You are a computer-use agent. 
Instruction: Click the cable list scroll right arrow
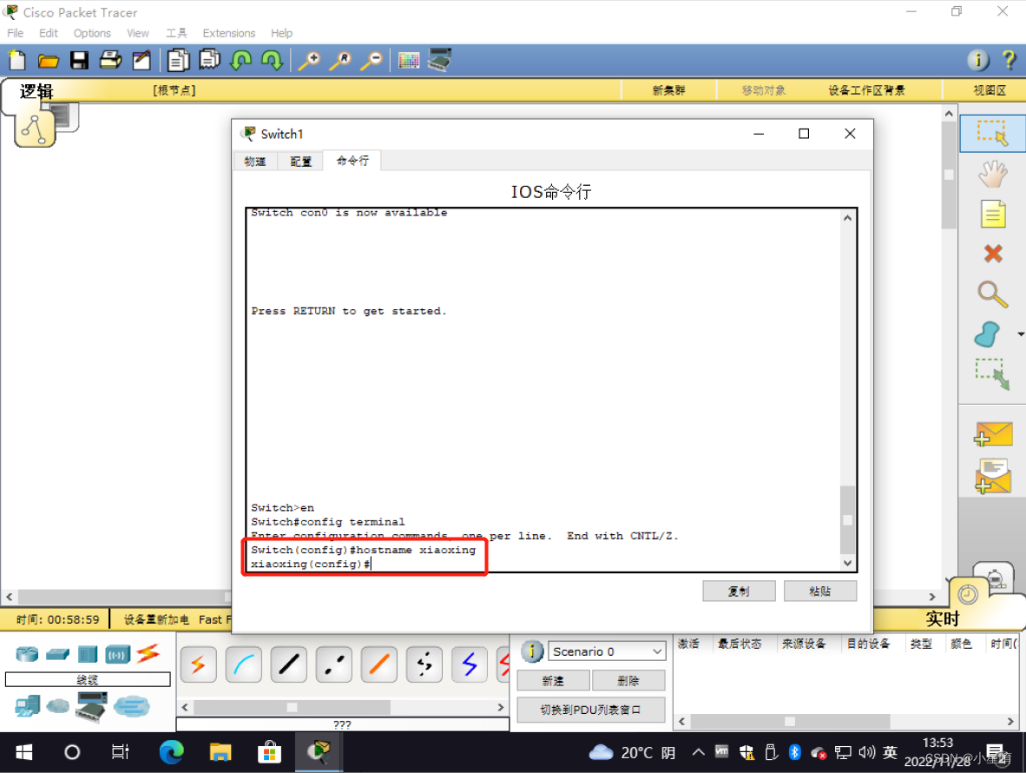(501, 708)
